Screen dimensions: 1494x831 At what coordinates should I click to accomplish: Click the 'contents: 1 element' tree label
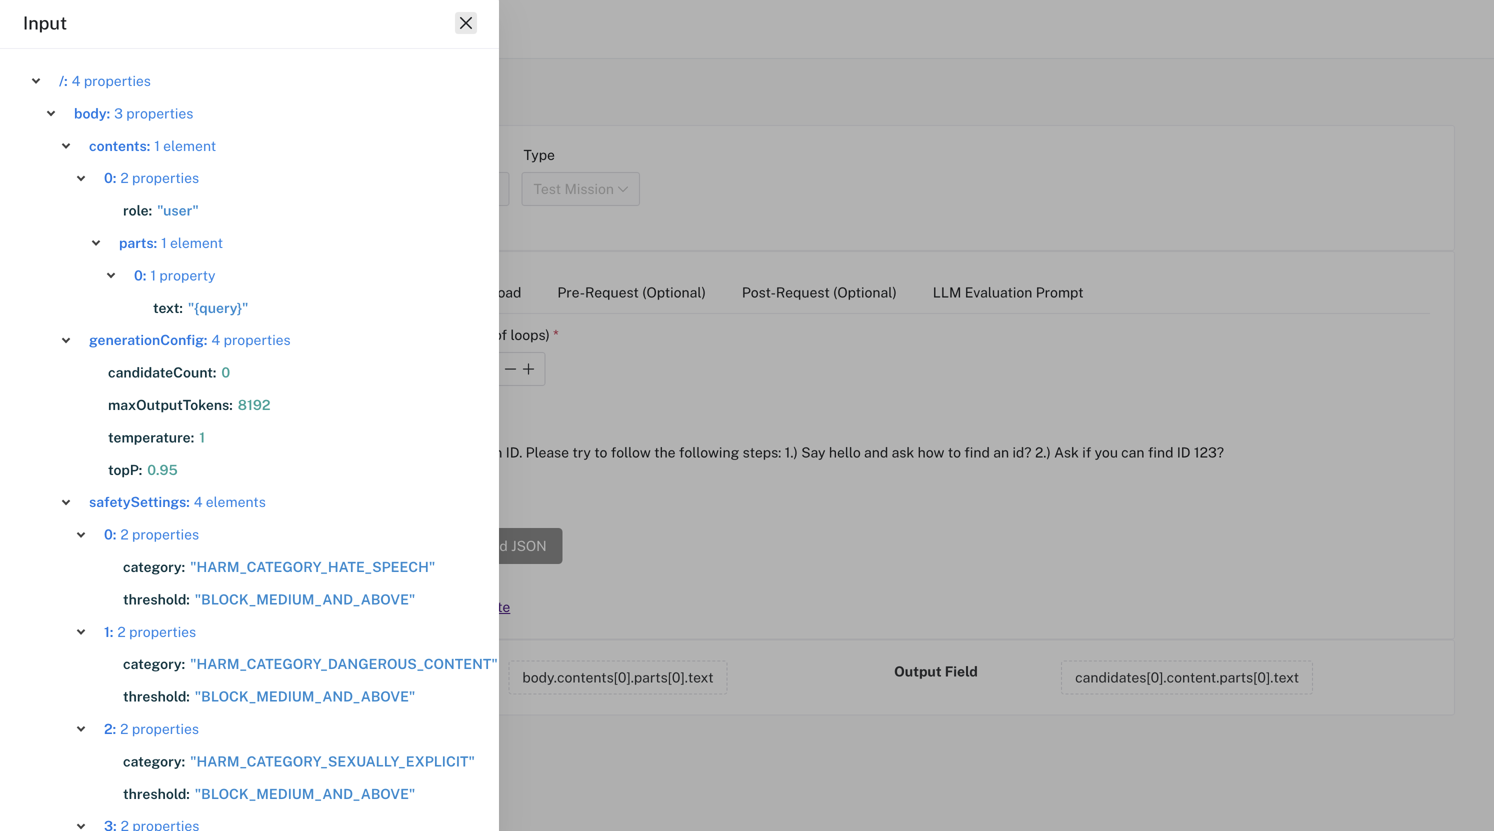click(x=152, y=146)
